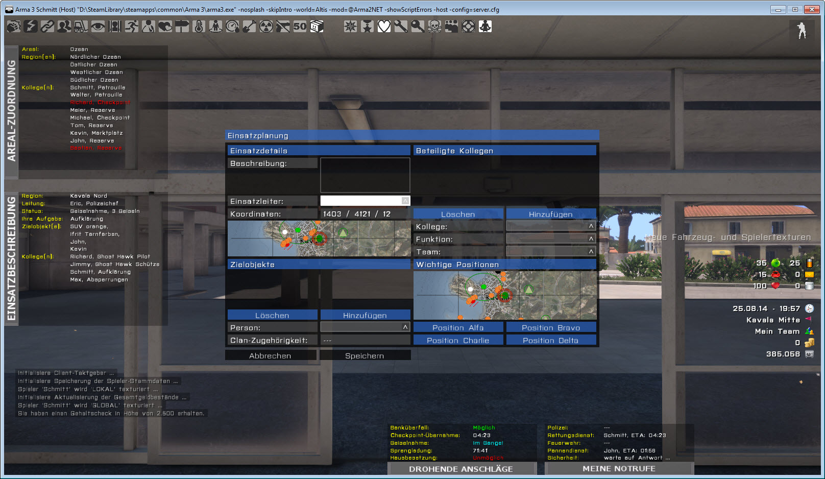Image resolution: width=825 pixels, height=479 pixels.
Task: Click the yellow envelope messages icon
Action: (810, 275)
